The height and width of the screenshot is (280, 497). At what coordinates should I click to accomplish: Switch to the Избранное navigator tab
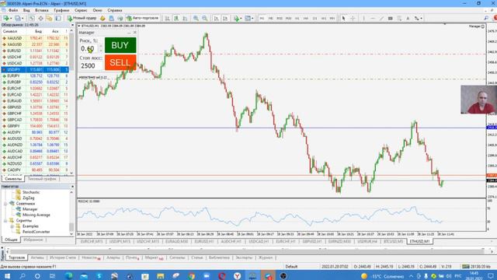click(33, 240)
